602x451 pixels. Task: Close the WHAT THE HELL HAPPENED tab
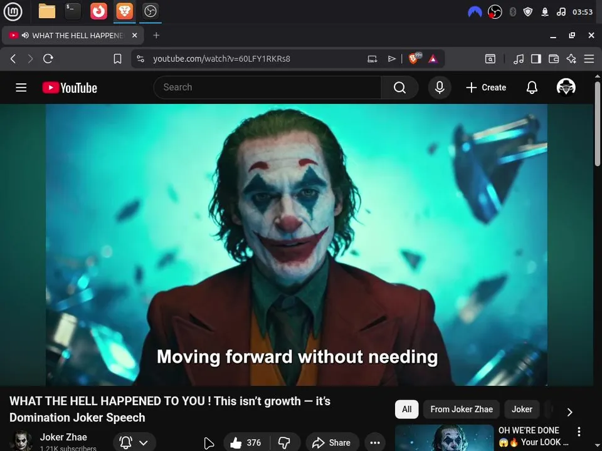point(135,35)
